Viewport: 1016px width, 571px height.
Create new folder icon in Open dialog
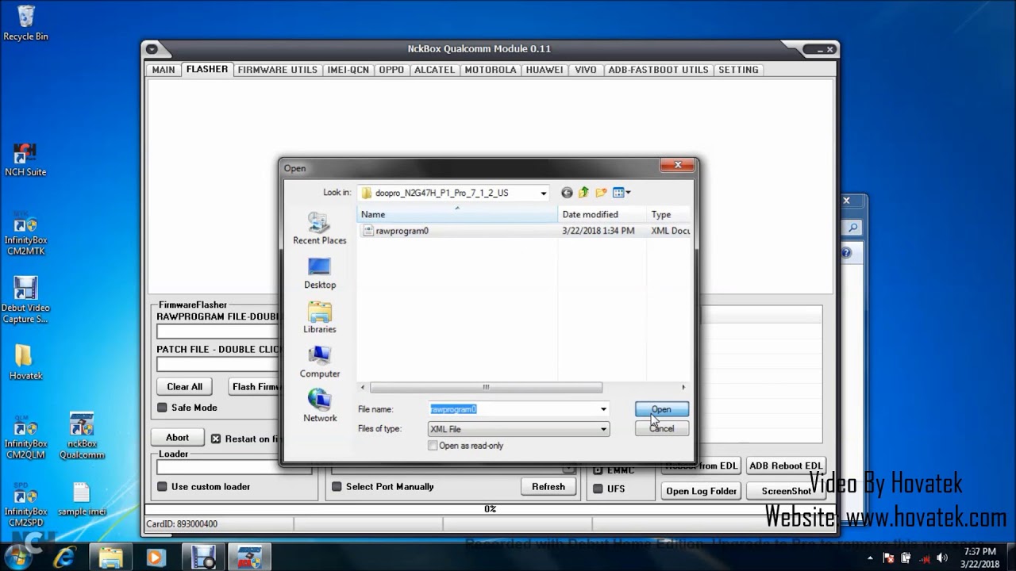[601, 193]
